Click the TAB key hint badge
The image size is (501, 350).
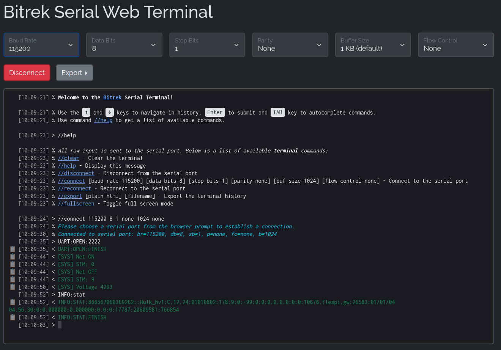pos(278,112)
